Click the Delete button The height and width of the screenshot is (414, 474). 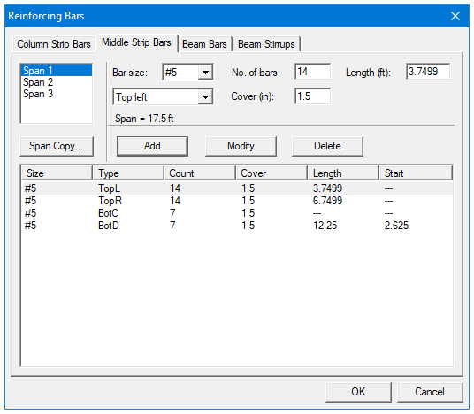click(327, 146)
